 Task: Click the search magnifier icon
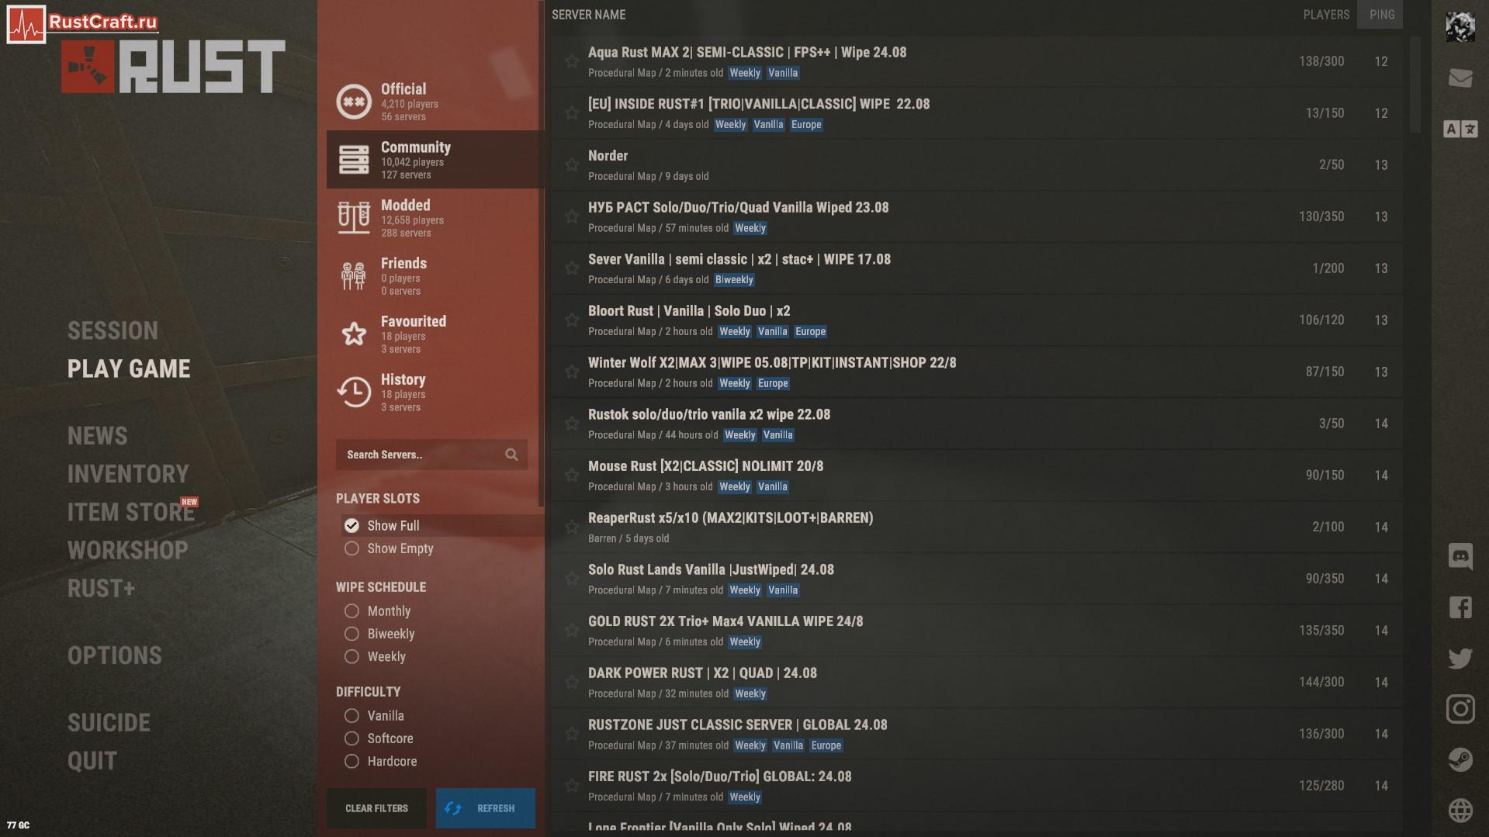(x=511, y=455)
